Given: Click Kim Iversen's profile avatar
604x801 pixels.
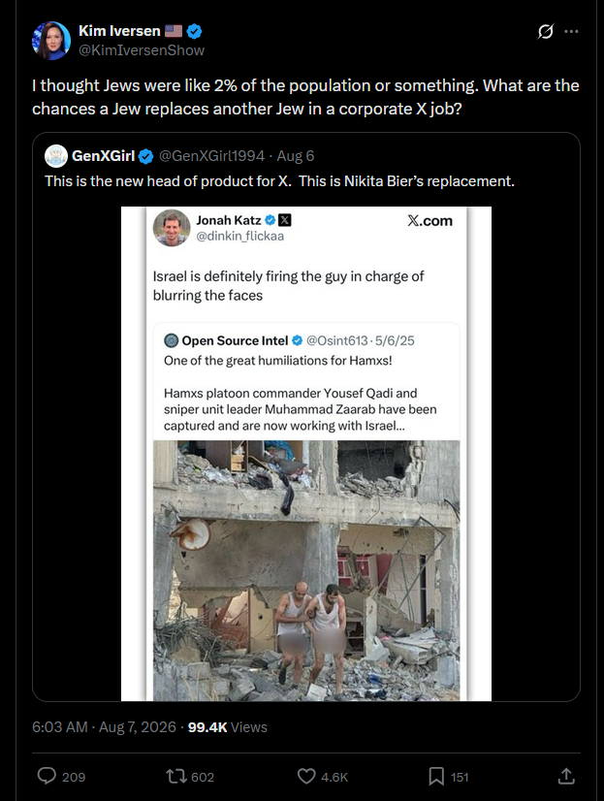Looking at the screenshot, I should tap(51, 41).
